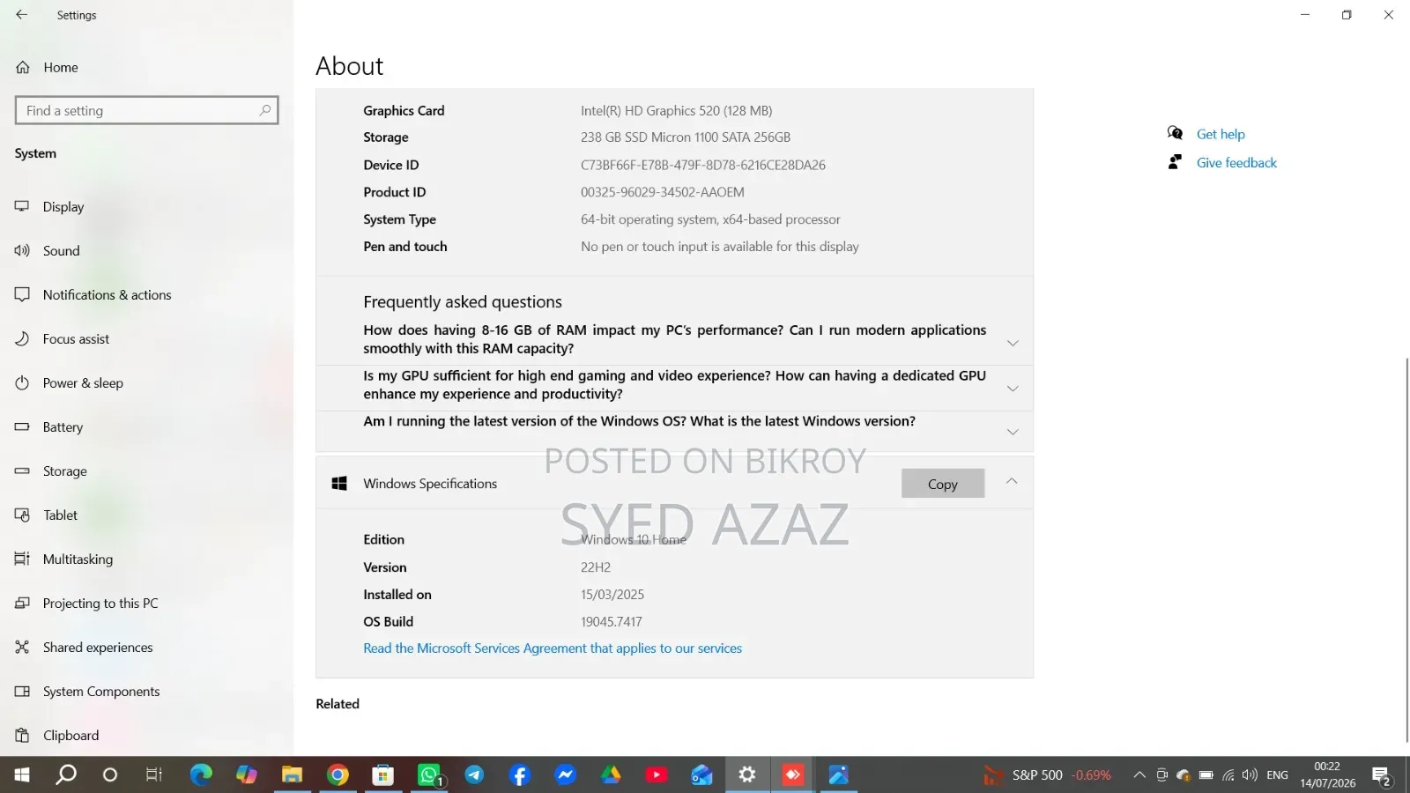Open the volume speaker tray icon

click(1250, 775)
